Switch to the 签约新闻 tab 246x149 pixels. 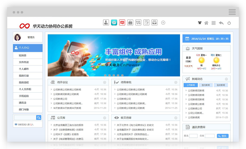(x=206, y=85)
